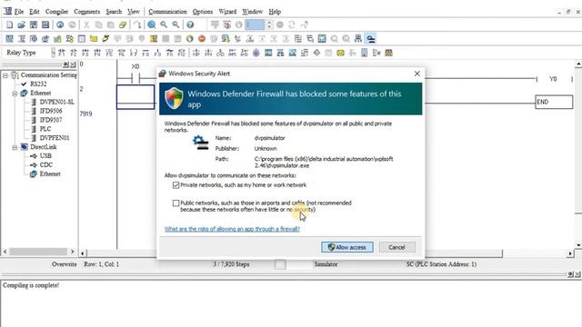Open the Wizard menu
The height and width of the screenshot is (327, 582).
click(227, 12)
